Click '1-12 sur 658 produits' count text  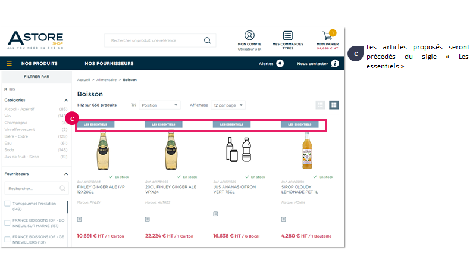(x=97, y=105)
